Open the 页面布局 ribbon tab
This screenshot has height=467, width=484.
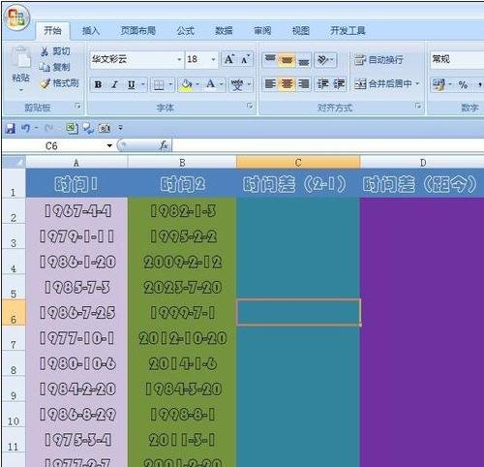coord(138,31)
